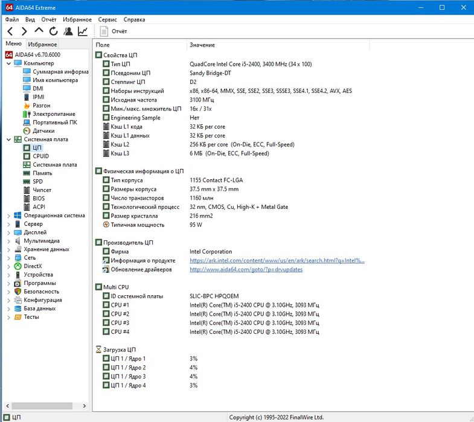
Task: Switch to the Избранное sidebar tab
Action: click(x=42, y=45)
